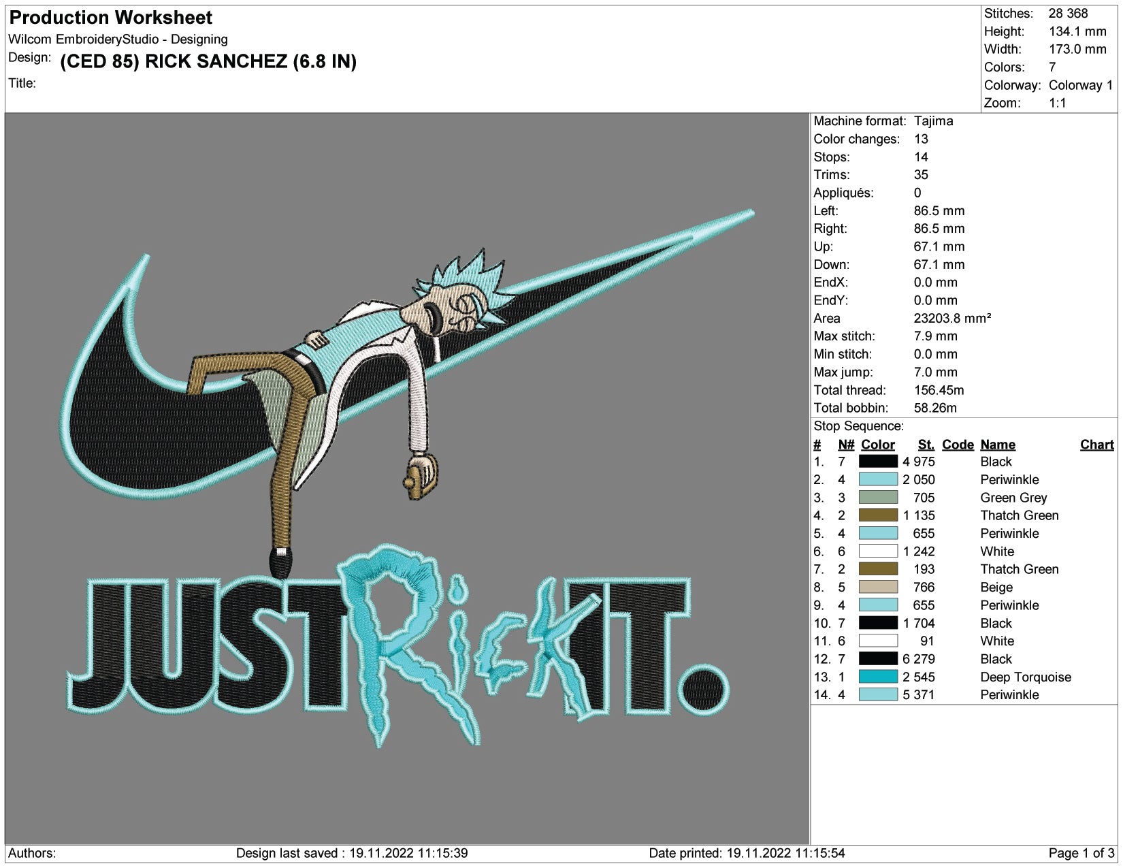Viewport: 1123px width, 868px height.
Task: Click the black swatch in stop row 1
Action: tap(878, 462)
